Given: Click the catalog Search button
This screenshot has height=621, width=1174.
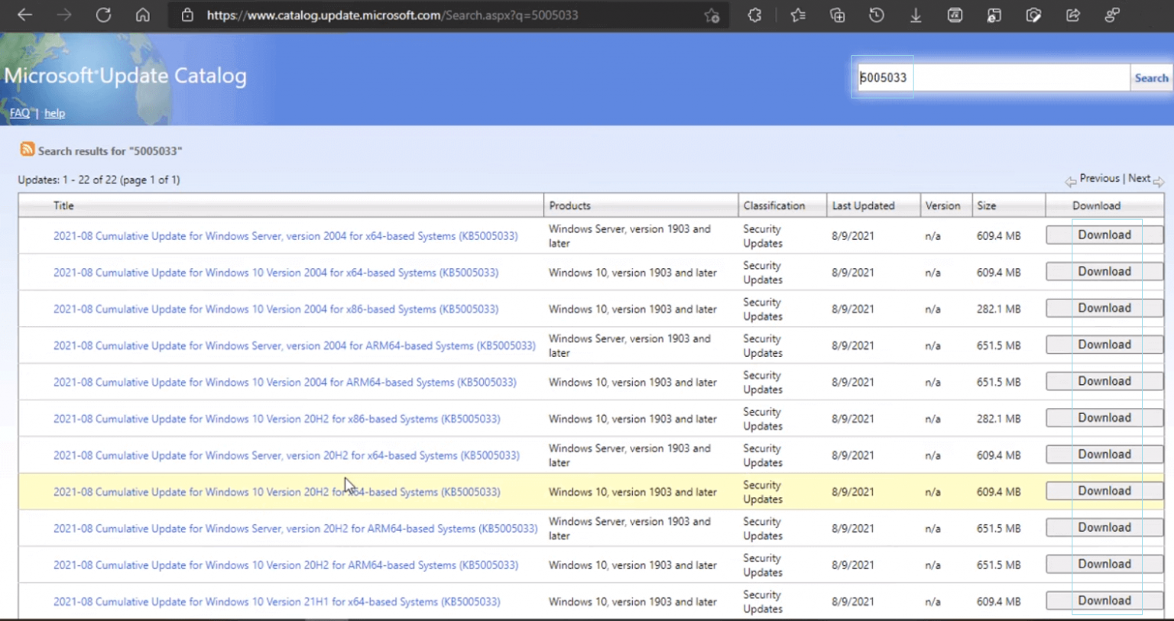Looking at the screenshot, I should click(1150, 78).
